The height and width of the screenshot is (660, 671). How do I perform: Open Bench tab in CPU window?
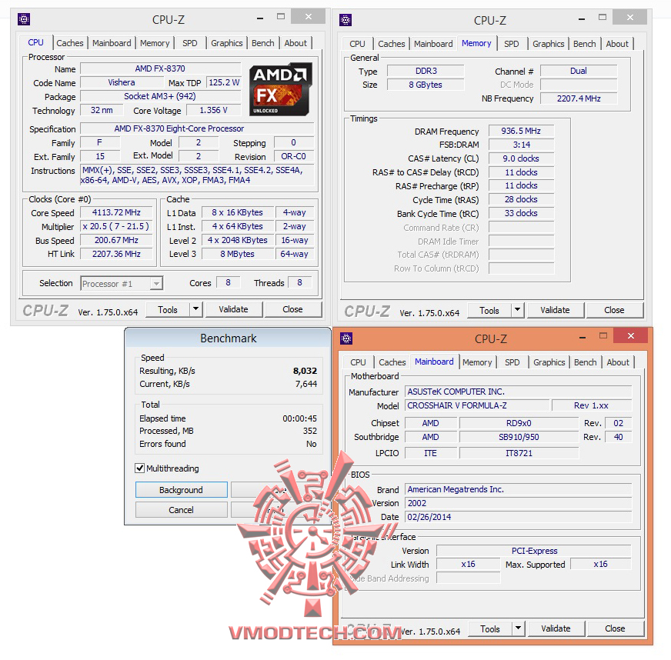pos(262,43)
